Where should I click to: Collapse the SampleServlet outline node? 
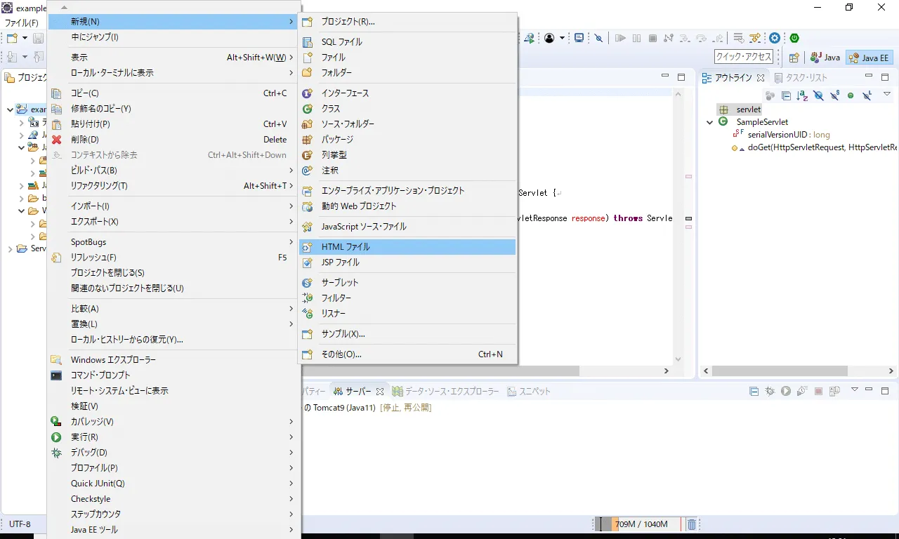pos(710,122)
